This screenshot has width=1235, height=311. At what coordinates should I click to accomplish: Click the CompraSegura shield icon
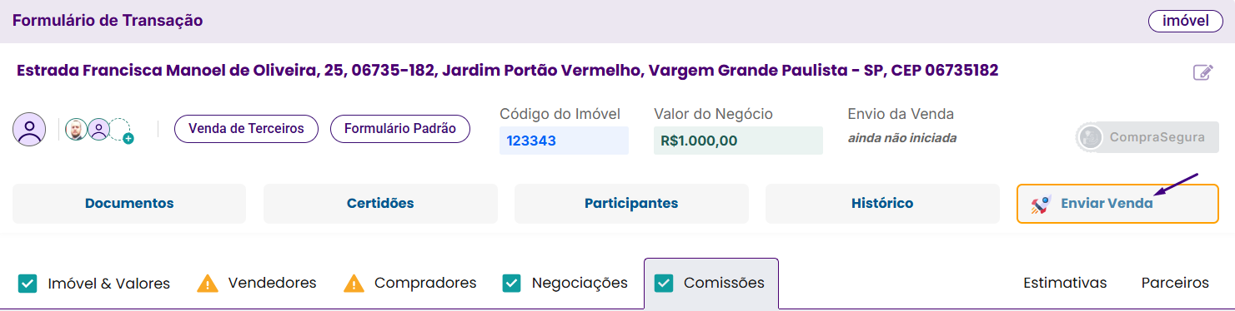pos(1089,138)
